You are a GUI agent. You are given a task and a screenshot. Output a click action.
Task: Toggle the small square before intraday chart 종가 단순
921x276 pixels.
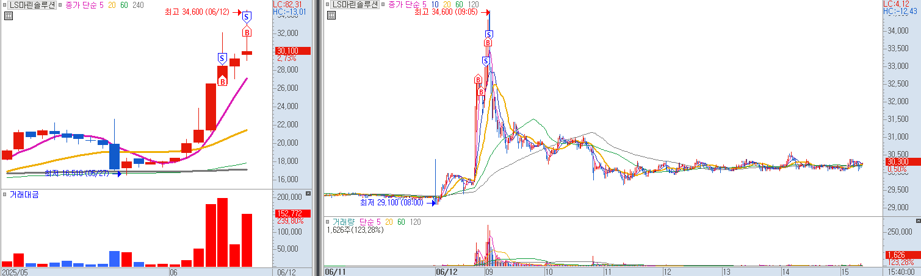[x=383, y=5]
